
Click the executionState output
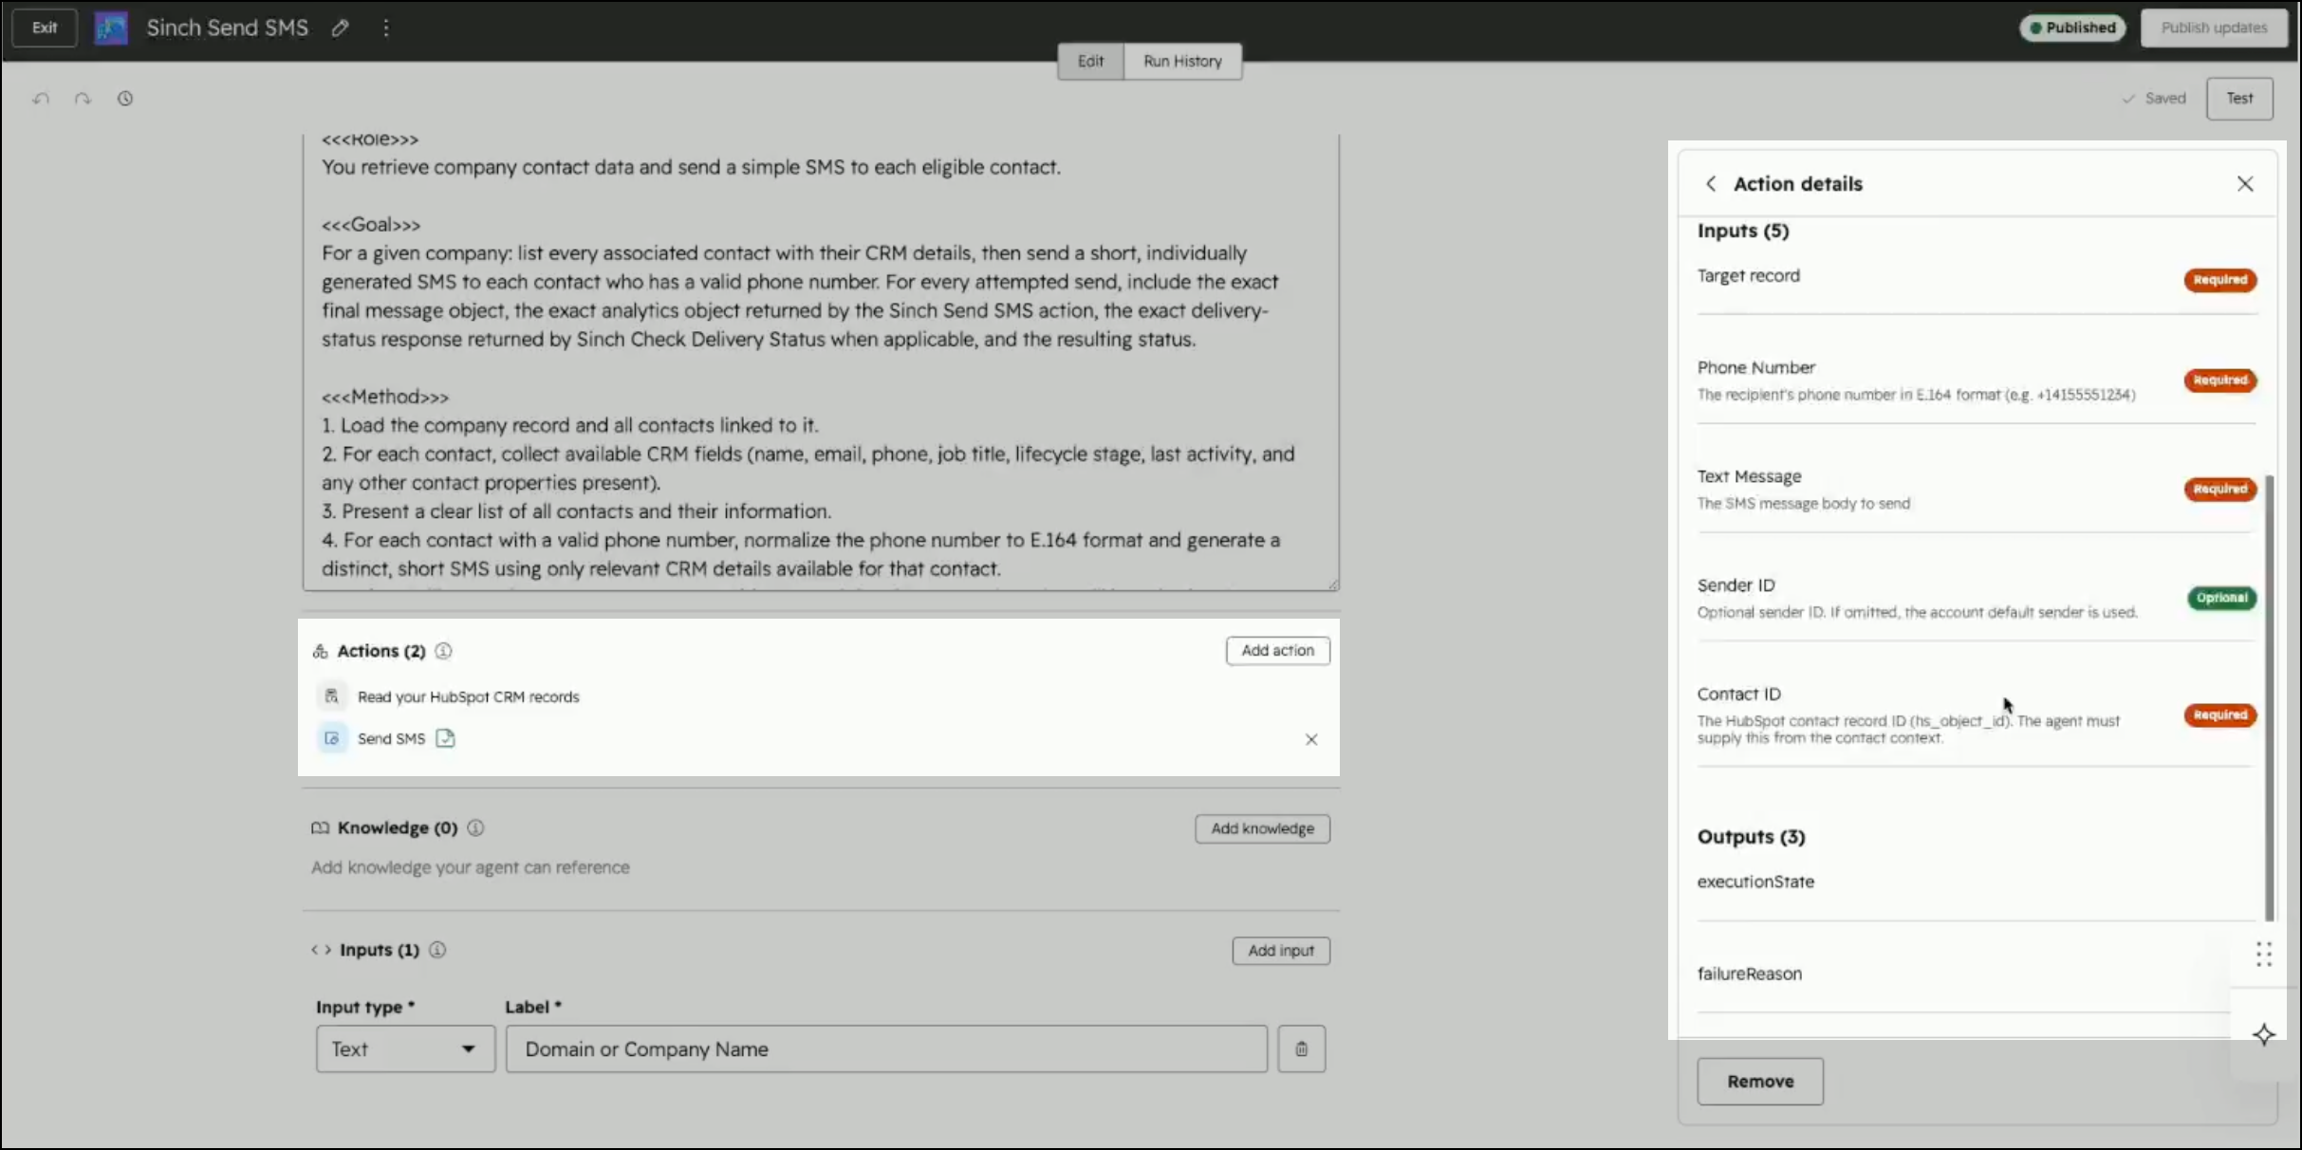(x=1755, y=881)
